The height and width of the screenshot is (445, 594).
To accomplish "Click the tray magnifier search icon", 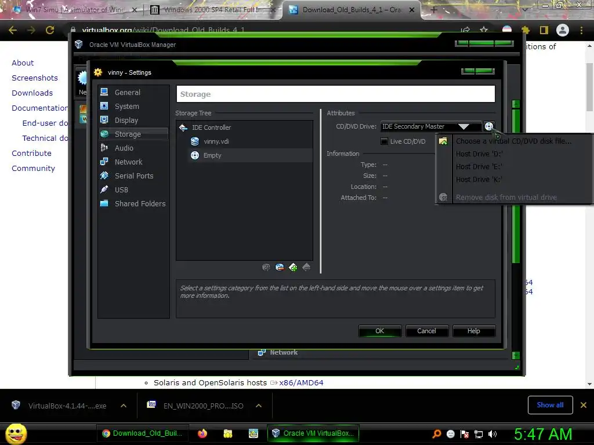I will point(436,434).
